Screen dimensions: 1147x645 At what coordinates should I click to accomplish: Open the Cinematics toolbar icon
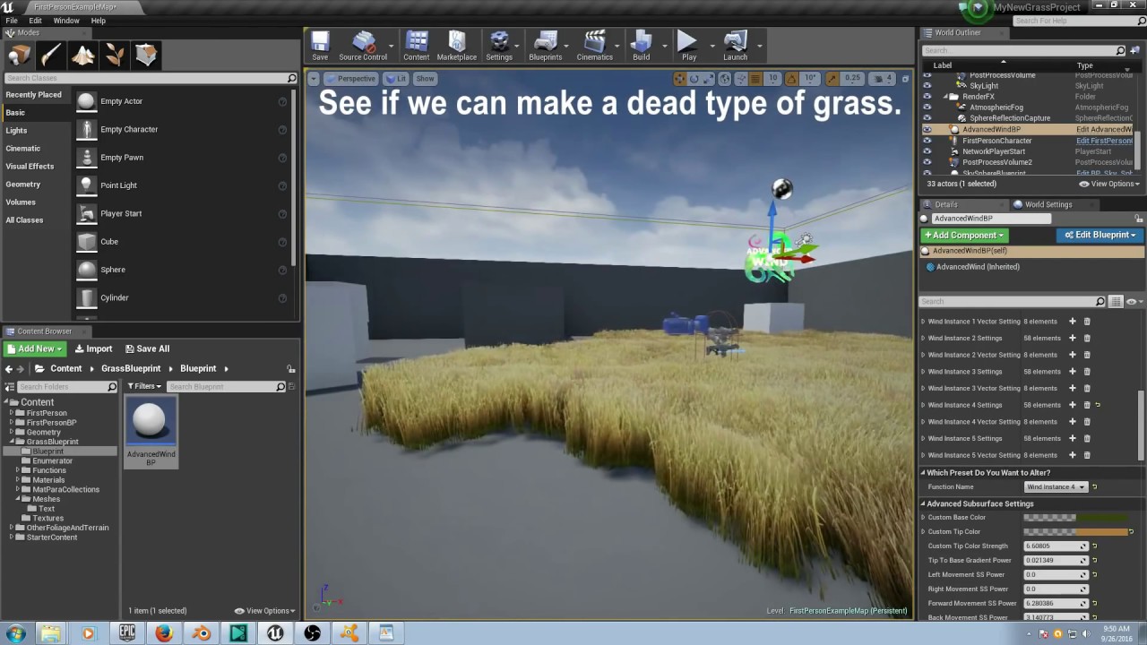point(594,46)
